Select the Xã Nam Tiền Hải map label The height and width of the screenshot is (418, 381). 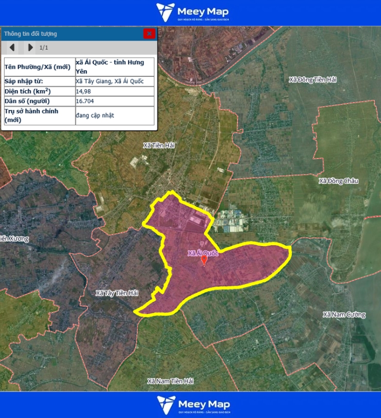170,381
